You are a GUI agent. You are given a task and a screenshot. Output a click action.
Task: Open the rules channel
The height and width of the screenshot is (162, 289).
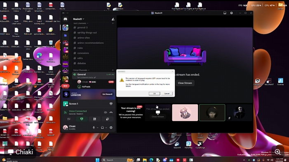(94, 48)
